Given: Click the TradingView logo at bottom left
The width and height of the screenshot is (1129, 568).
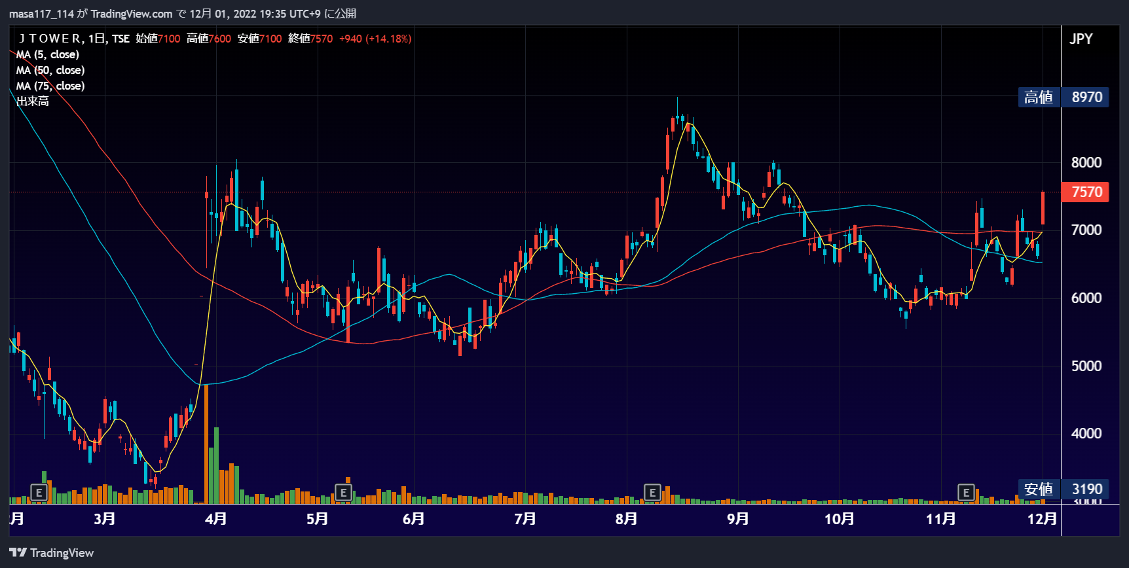Looking at the screenshot, I should point(52,553).
